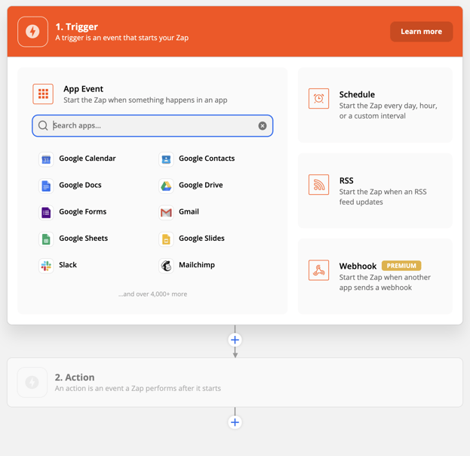Choose Google Contacts label
This screenshot has width=470, height=456.
207,159
